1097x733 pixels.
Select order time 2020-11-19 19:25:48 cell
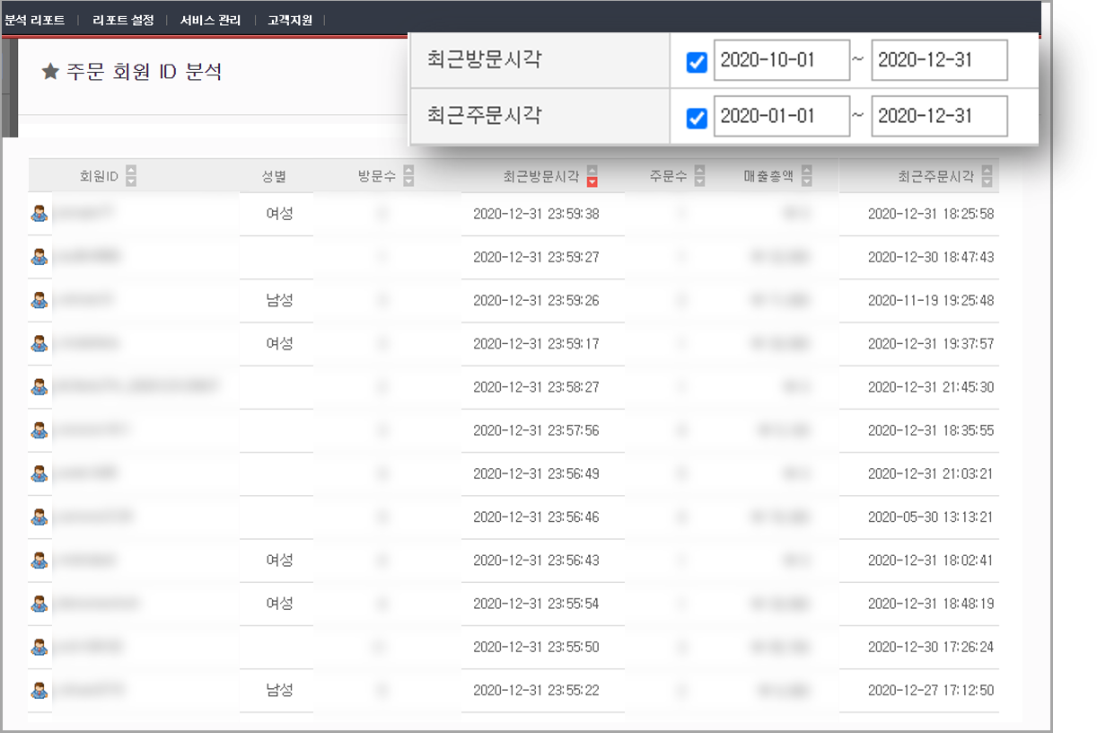931,301
